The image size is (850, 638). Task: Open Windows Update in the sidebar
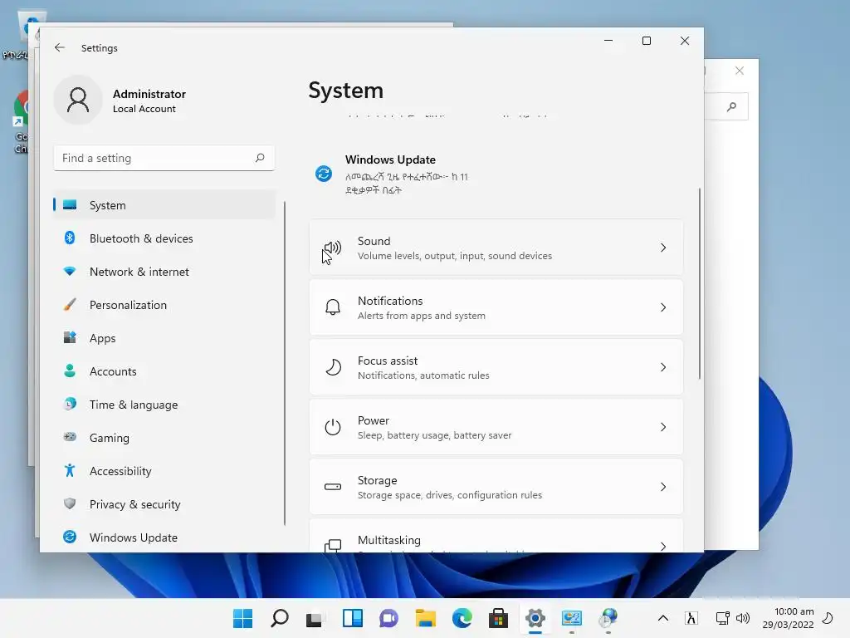click(x=164, y=537)
